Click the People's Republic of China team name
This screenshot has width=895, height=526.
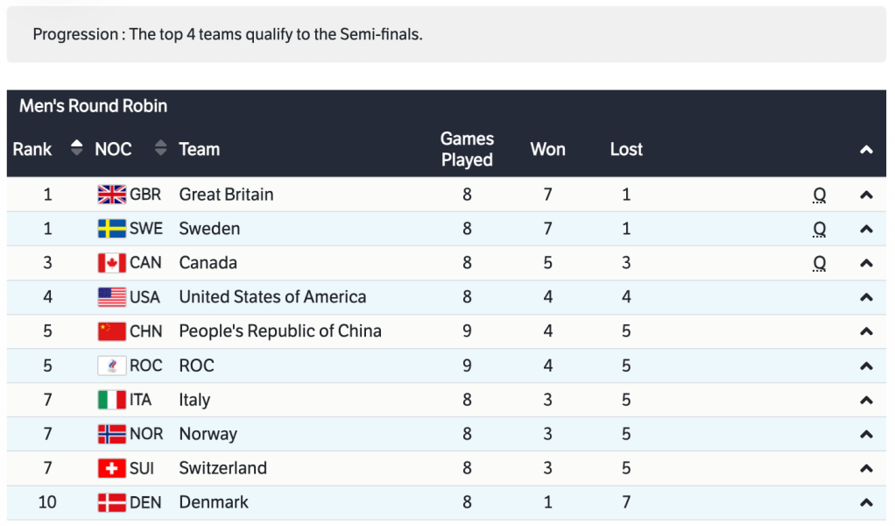coord(280,331)
